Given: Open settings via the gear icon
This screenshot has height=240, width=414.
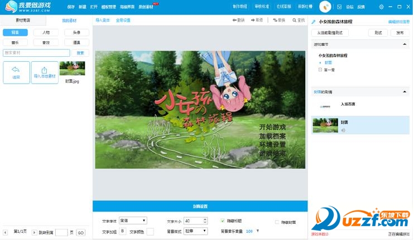Looking at the screenshot, I should tap(382, 7).
